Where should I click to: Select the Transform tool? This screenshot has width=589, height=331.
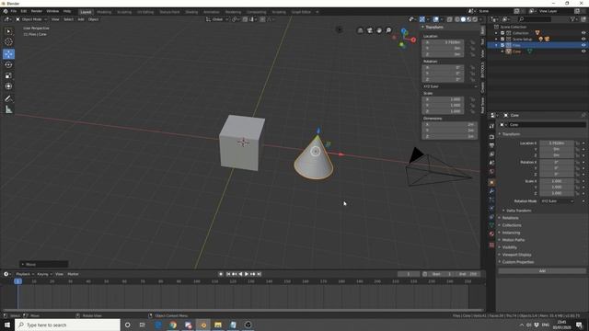click(8, 86)
